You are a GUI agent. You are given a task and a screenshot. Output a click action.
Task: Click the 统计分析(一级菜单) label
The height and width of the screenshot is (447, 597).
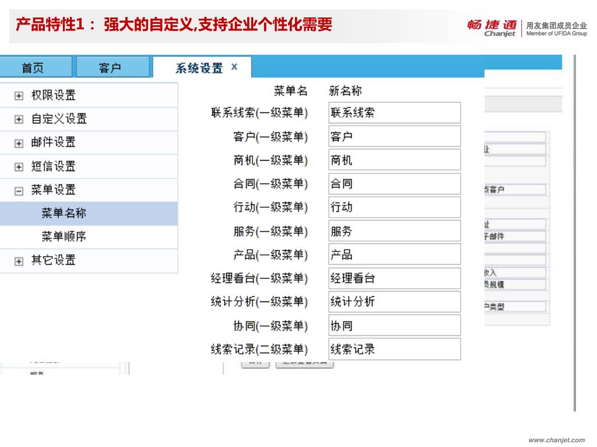click(x=259, y=302)
